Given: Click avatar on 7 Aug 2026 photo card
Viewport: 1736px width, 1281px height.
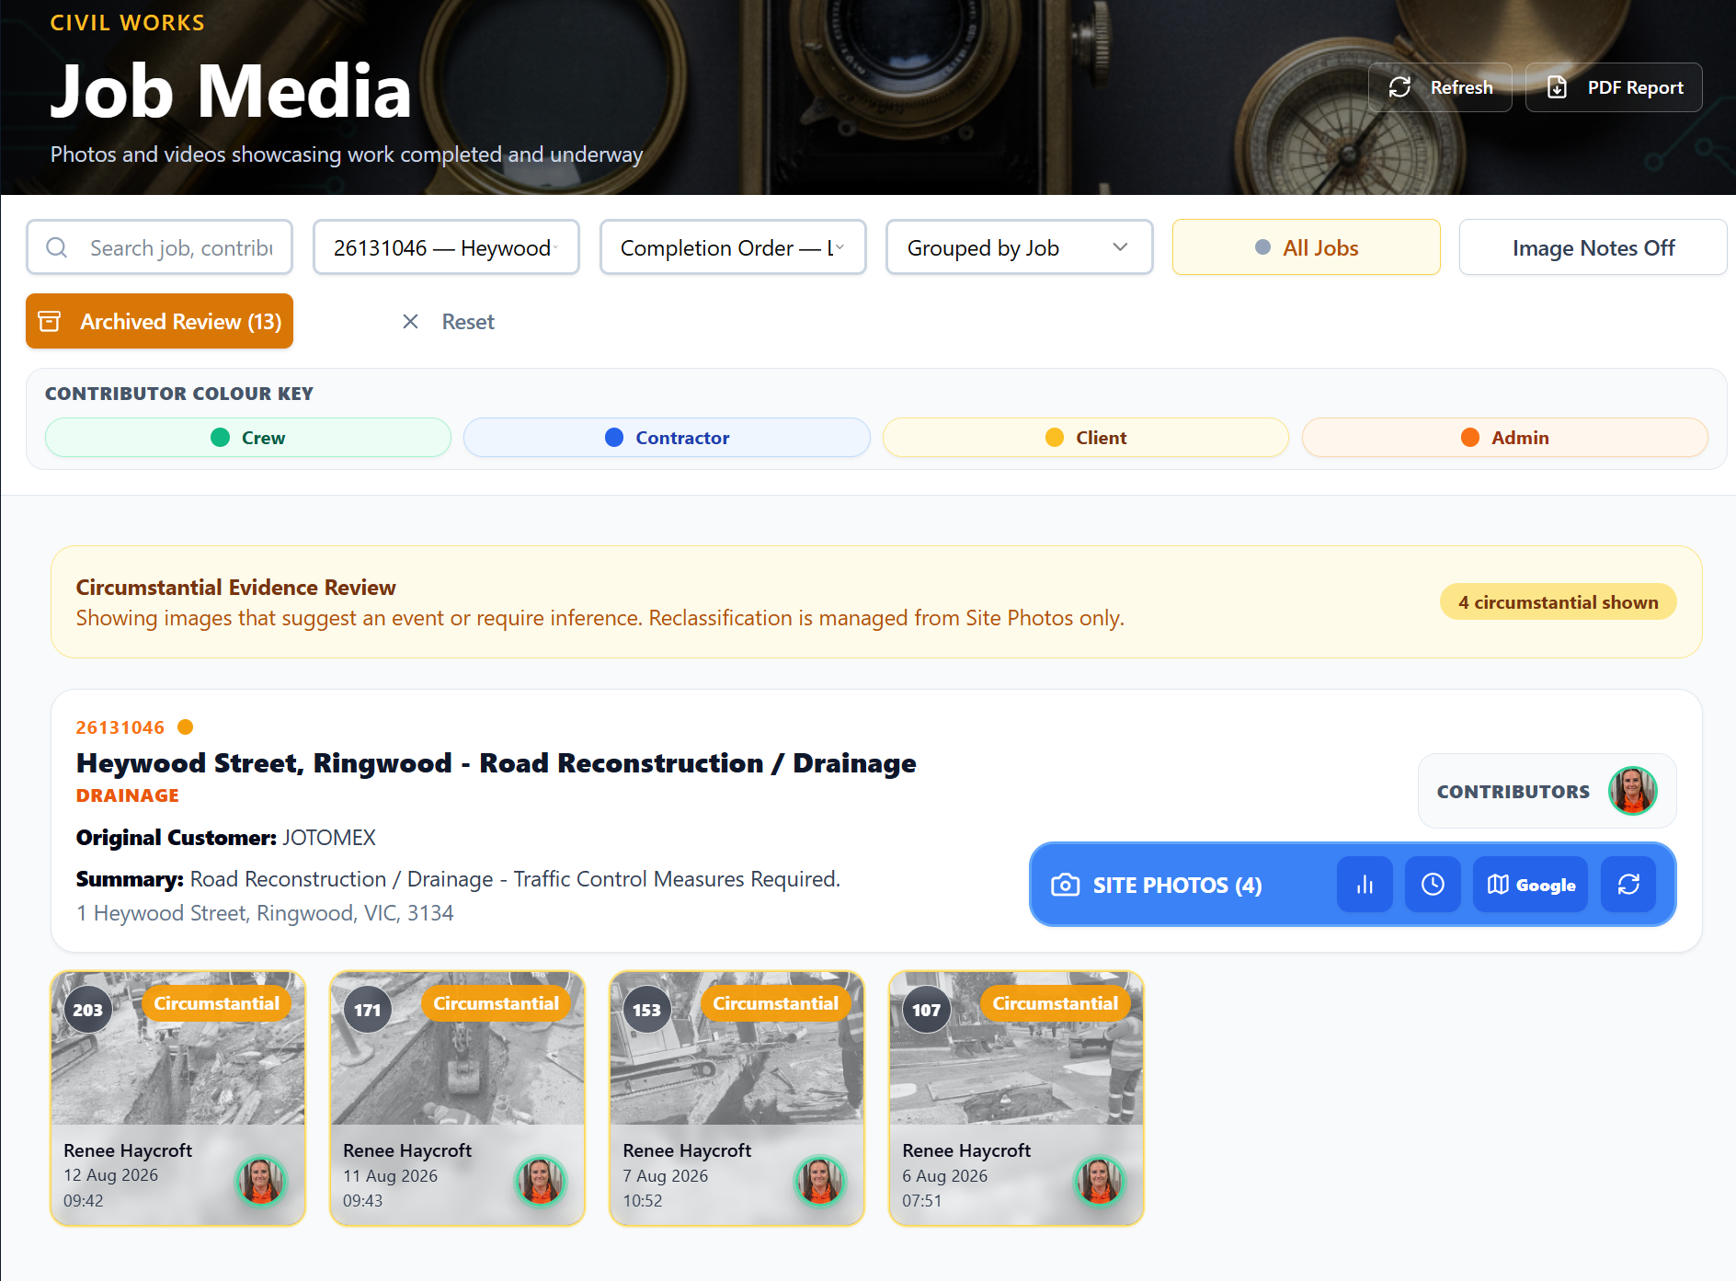Looking at the screenshot, I should point(820,1180).
